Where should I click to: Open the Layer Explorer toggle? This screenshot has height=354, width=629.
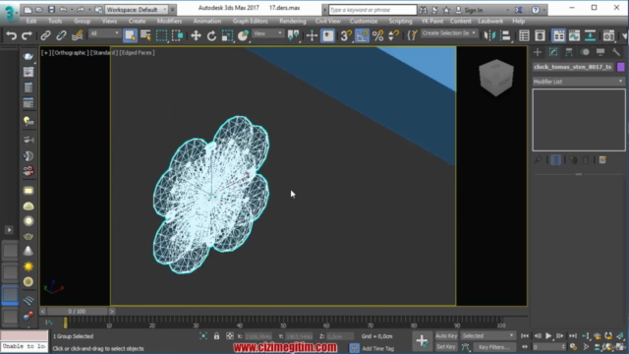[540, 35]
